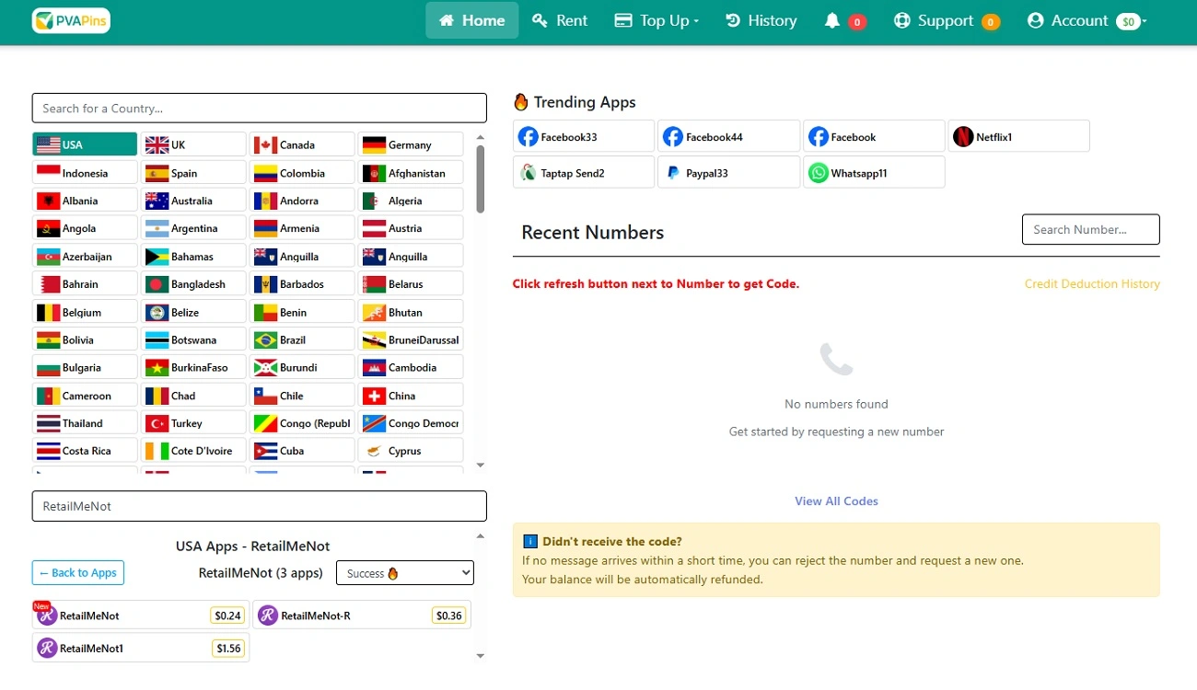
Task: Pick Belgium from the countries
Action: pyautogui.click(x=85, y=312)
